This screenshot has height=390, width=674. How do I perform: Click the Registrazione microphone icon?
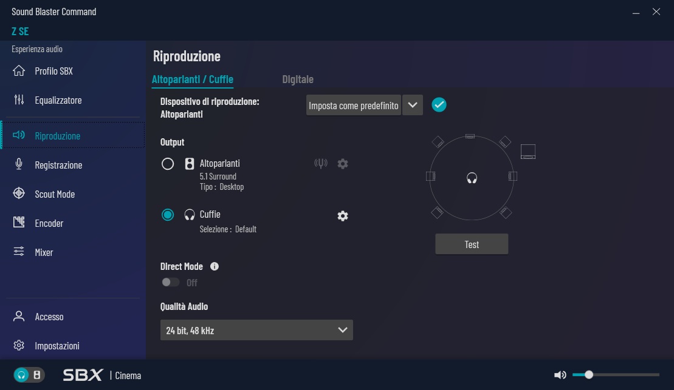19,164
